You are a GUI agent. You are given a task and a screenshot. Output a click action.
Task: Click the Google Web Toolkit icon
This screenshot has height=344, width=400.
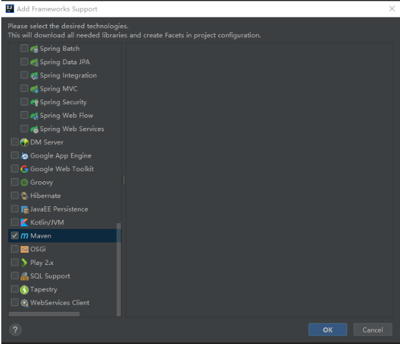[24, 169]
